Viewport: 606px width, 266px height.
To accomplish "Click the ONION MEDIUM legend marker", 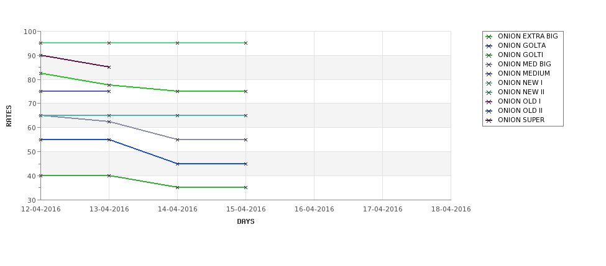I will [489, 74].
